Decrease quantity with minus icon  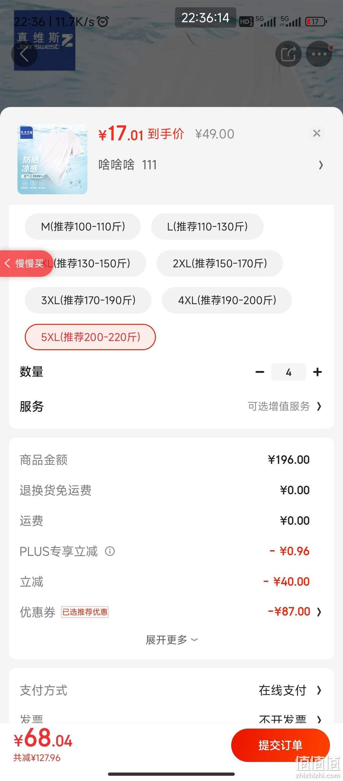click(x=260, y=372)
